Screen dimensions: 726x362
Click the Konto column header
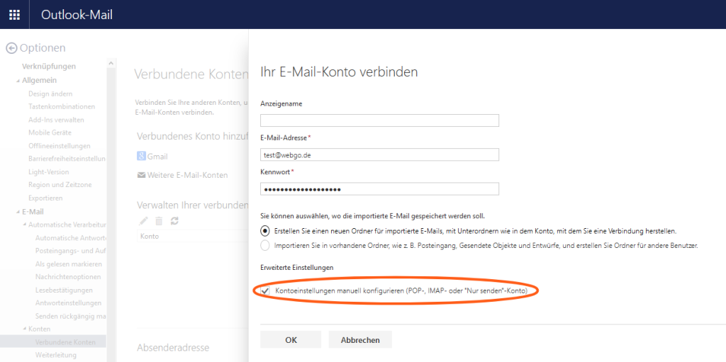tap(149, 236)
